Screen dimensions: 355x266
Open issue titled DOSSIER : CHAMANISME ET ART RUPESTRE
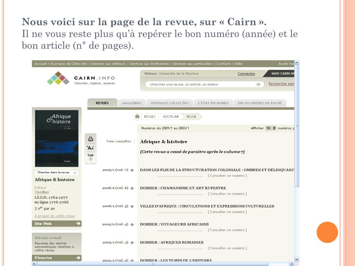click(183, 188)
